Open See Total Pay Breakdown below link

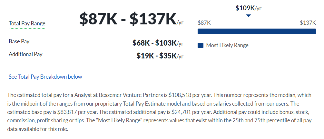tap(45, 77)
